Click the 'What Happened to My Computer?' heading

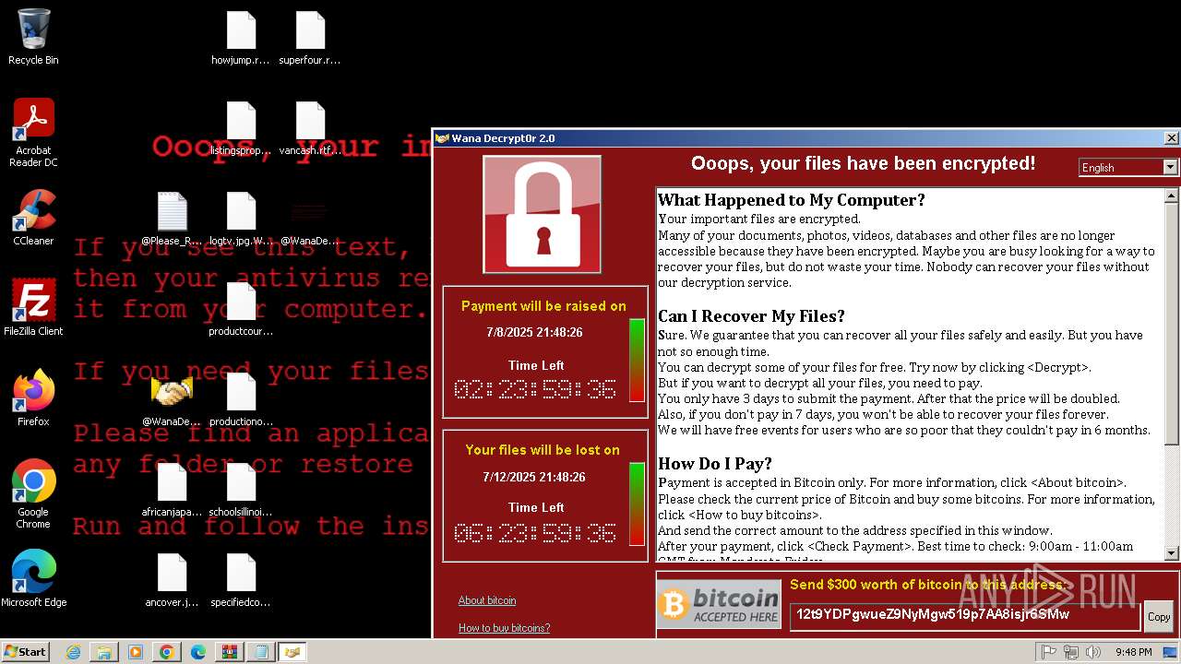(x=791, y=200)
